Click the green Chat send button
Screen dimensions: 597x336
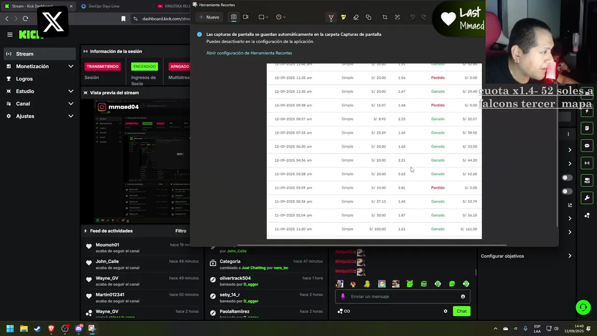coord(461,311)
